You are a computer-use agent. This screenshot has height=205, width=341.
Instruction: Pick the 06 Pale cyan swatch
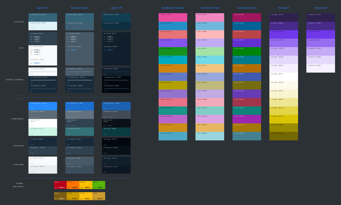(210, 60)
